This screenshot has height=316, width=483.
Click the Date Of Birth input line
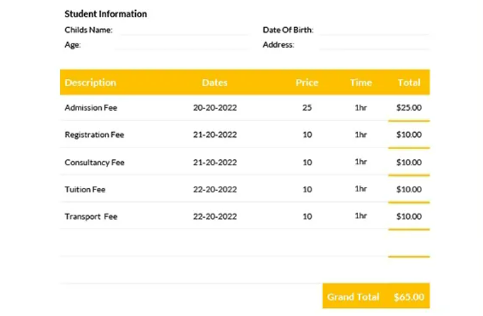point(374,31)
